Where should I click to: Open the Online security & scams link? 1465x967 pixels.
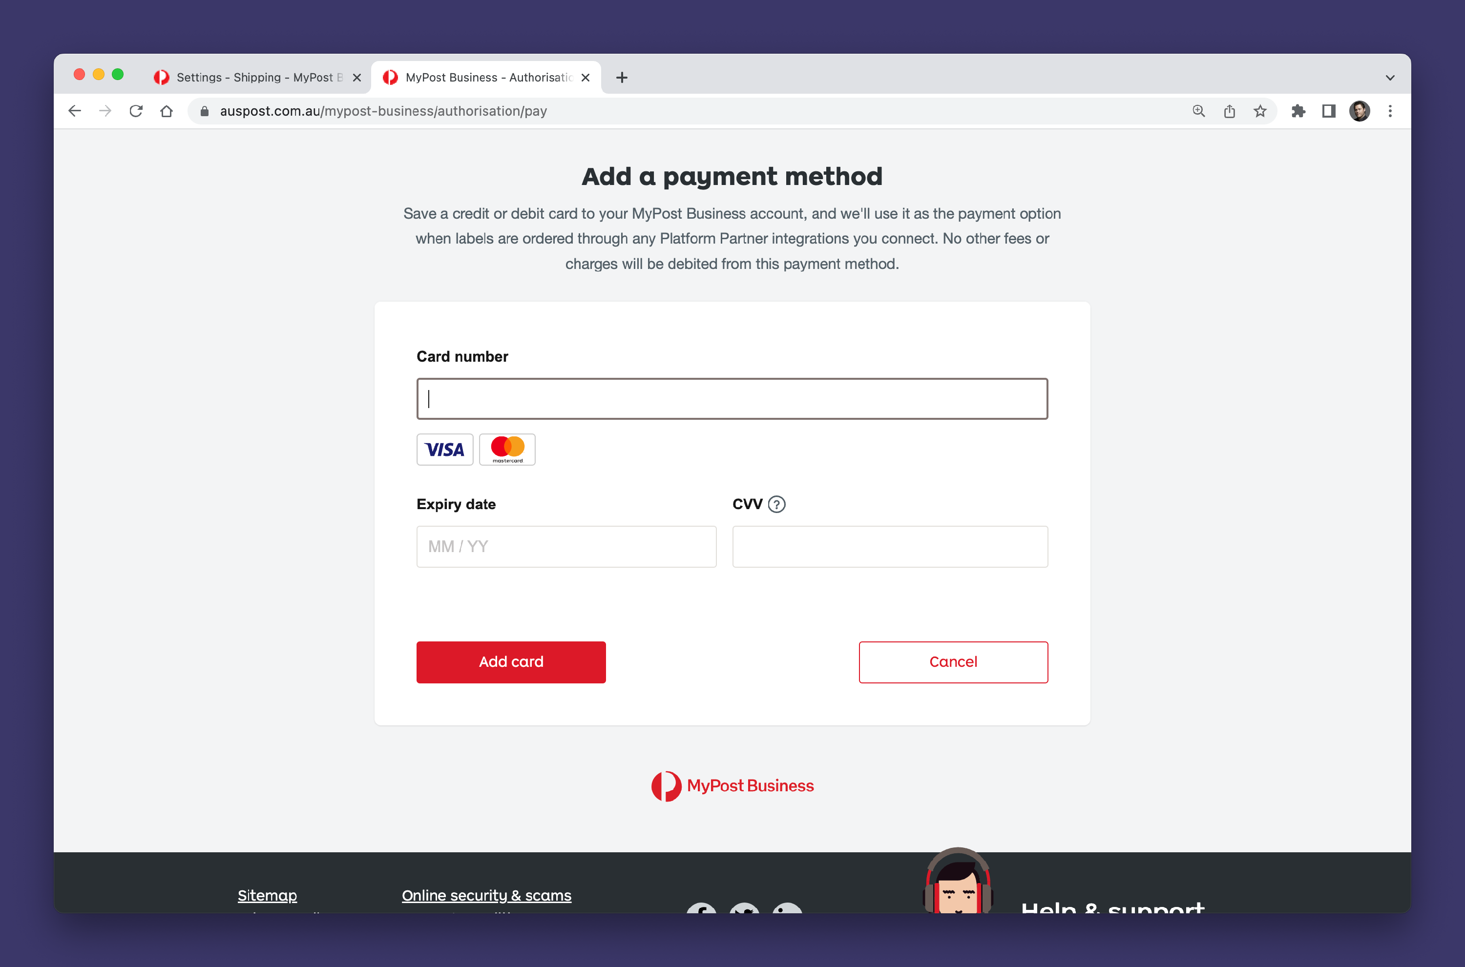(487, 895)
